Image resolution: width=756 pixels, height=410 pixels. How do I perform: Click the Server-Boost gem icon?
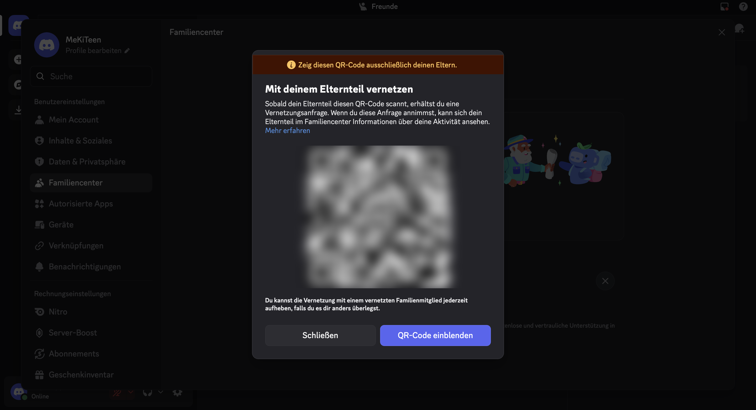click(39, 333)
